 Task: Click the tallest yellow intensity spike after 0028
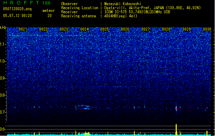176,130
